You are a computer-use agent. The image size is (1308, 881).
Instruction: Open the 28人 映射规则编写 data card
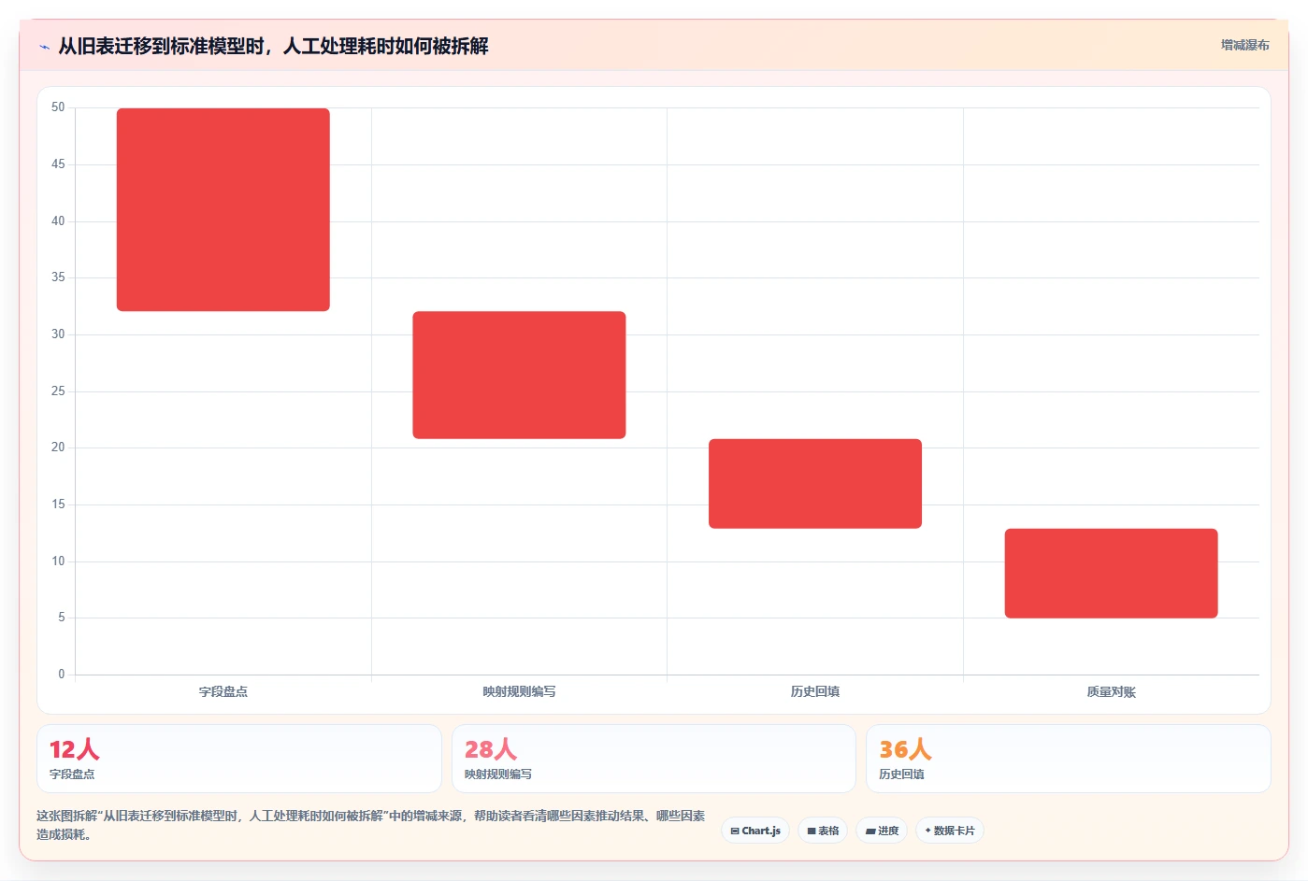(x=654, y=759)
